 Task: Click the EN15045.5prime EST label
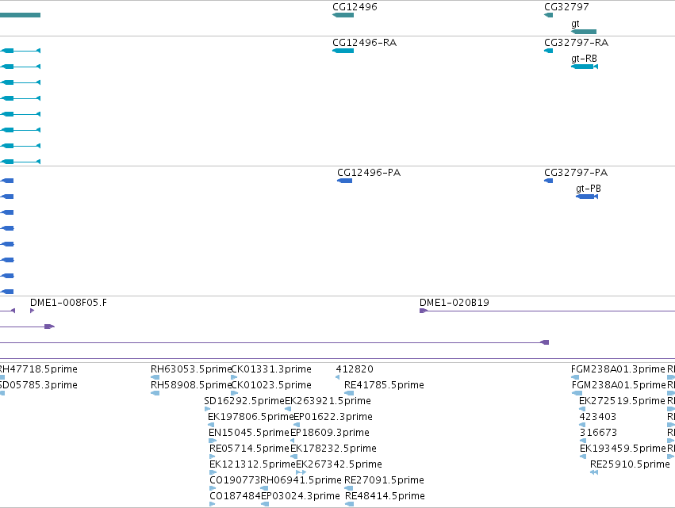pos(249,433)
